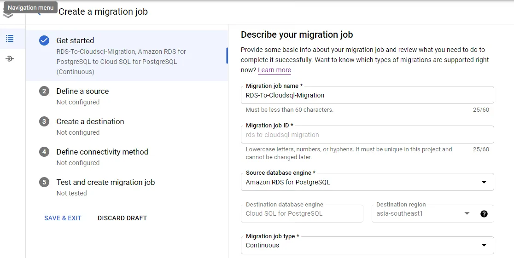Select the Define connectivity method step
Screen dimensions: 514x258
click(102, 152)
